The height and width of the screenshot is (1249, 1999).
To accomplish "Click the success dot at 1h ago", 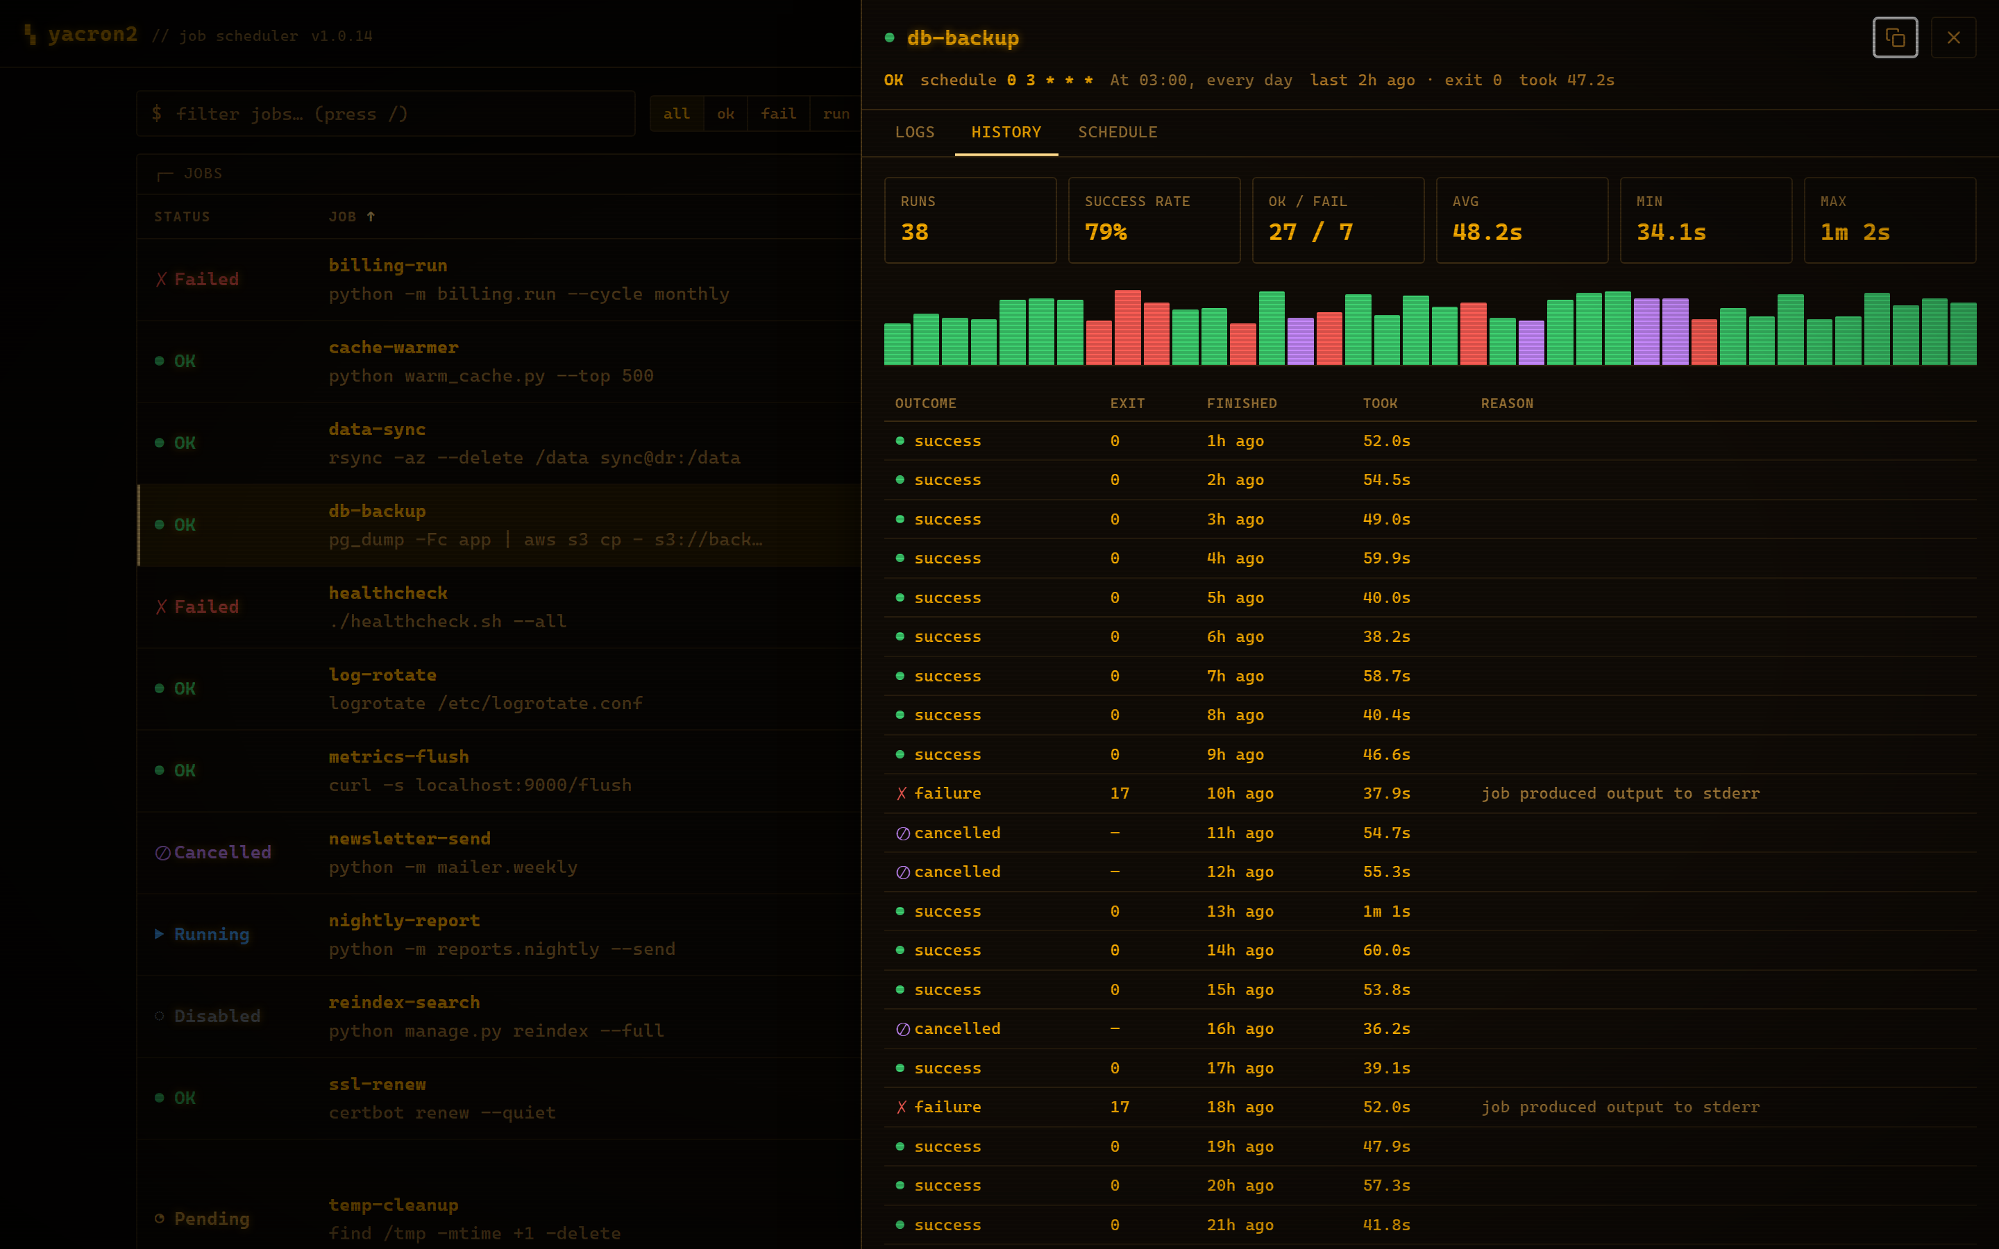I will (x=900, y=441).
